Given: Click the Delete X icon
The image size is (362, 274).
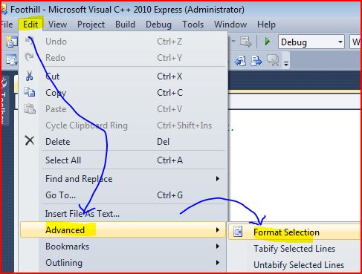Looking at the screenshot, I should pyautogui.click(x=30, y=141).
